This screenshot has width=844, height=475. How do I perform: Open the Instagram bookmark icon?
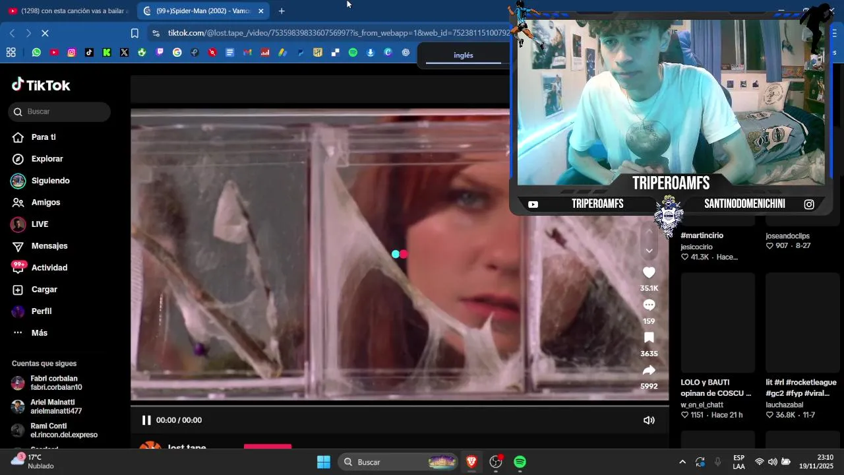tap(71, 53)
